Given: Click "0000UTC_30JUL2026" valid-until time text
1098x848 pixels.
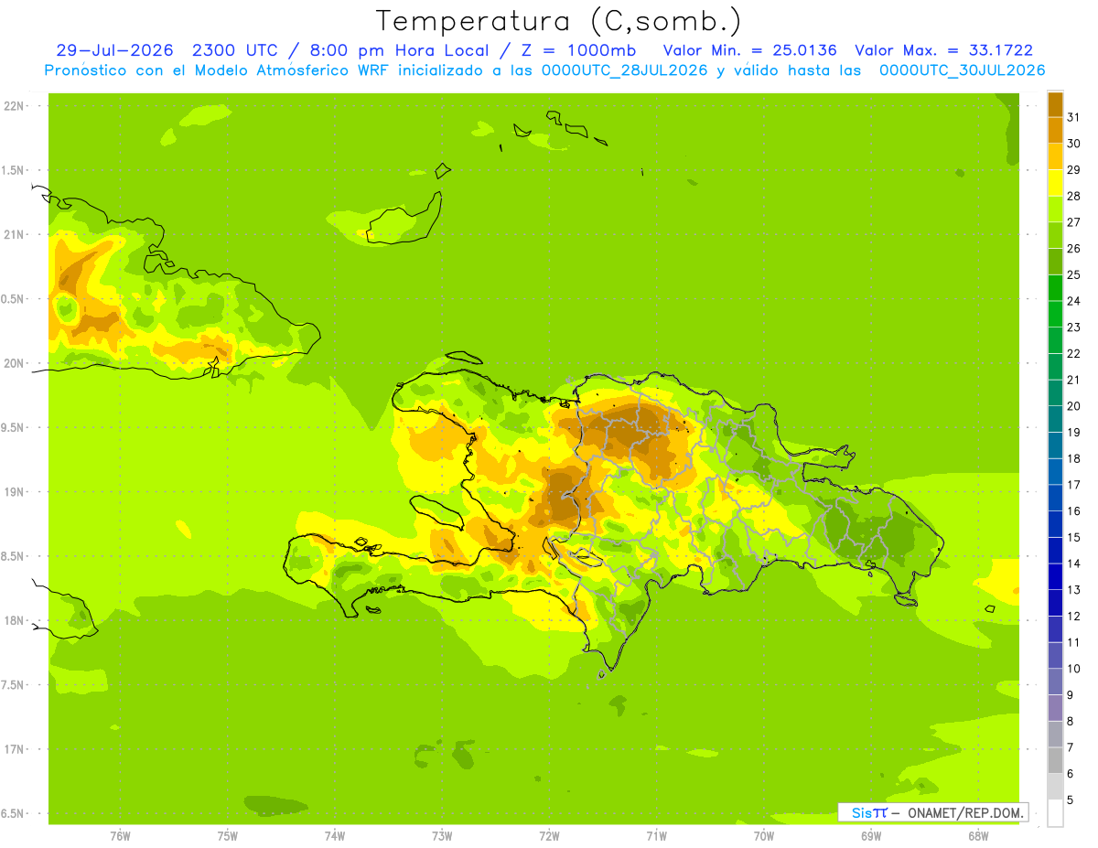Looking at the screenshot, I should point(962,70).
